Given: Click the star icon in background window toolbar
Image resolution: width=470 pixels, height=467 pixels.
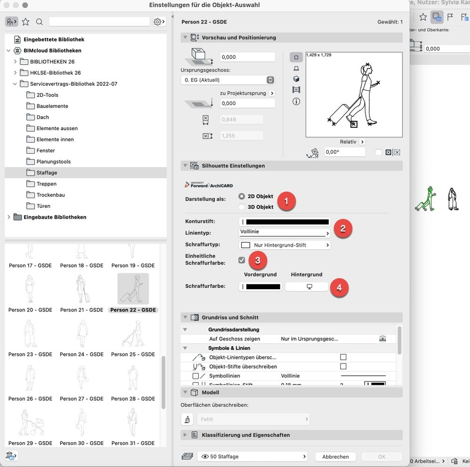Looking at the screenshot, I should (x=423, y=17).
